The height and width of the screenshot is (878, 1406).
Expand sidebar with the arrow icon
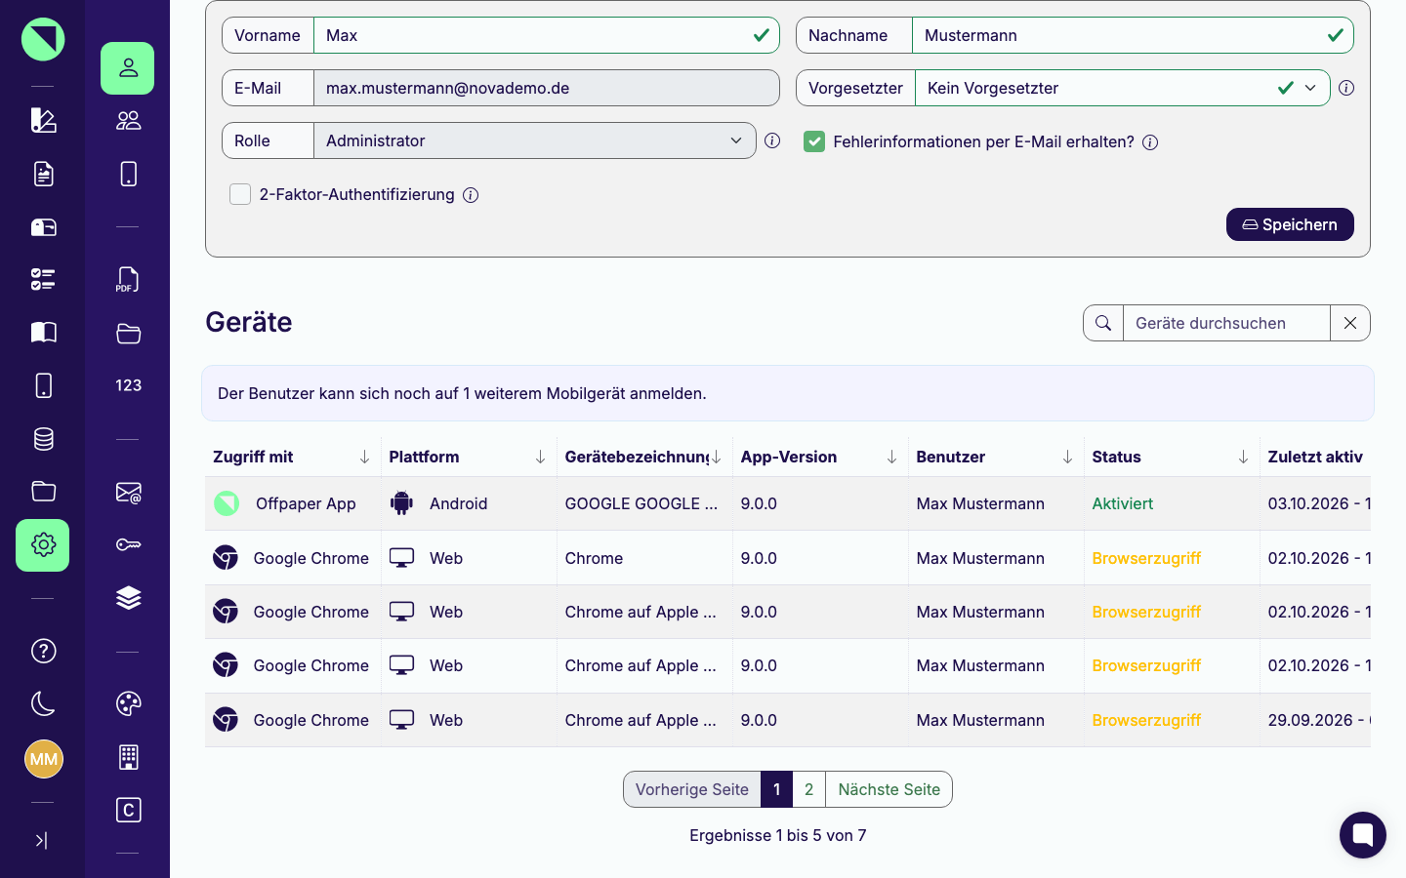click(42, 840)
